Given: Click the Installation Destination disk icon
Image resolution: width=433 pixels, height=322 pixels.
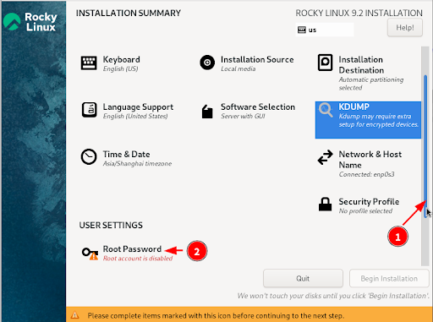Looking at the screenshot, I should click(325, 63).
